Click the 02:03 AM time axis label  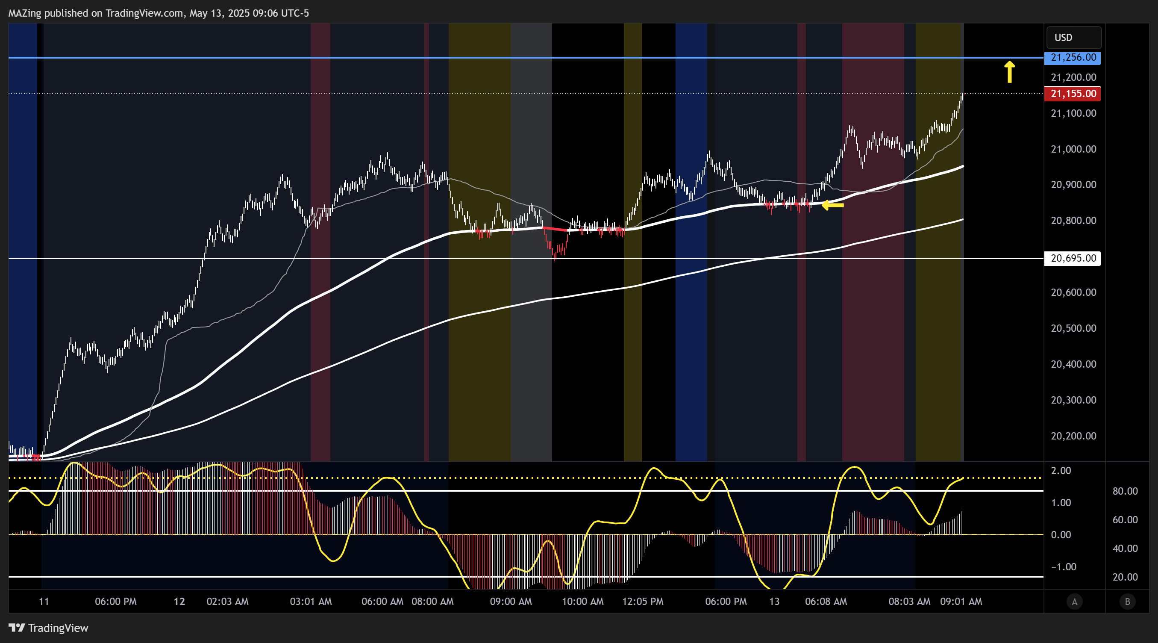pyautogui.click(x=227, y=602)
